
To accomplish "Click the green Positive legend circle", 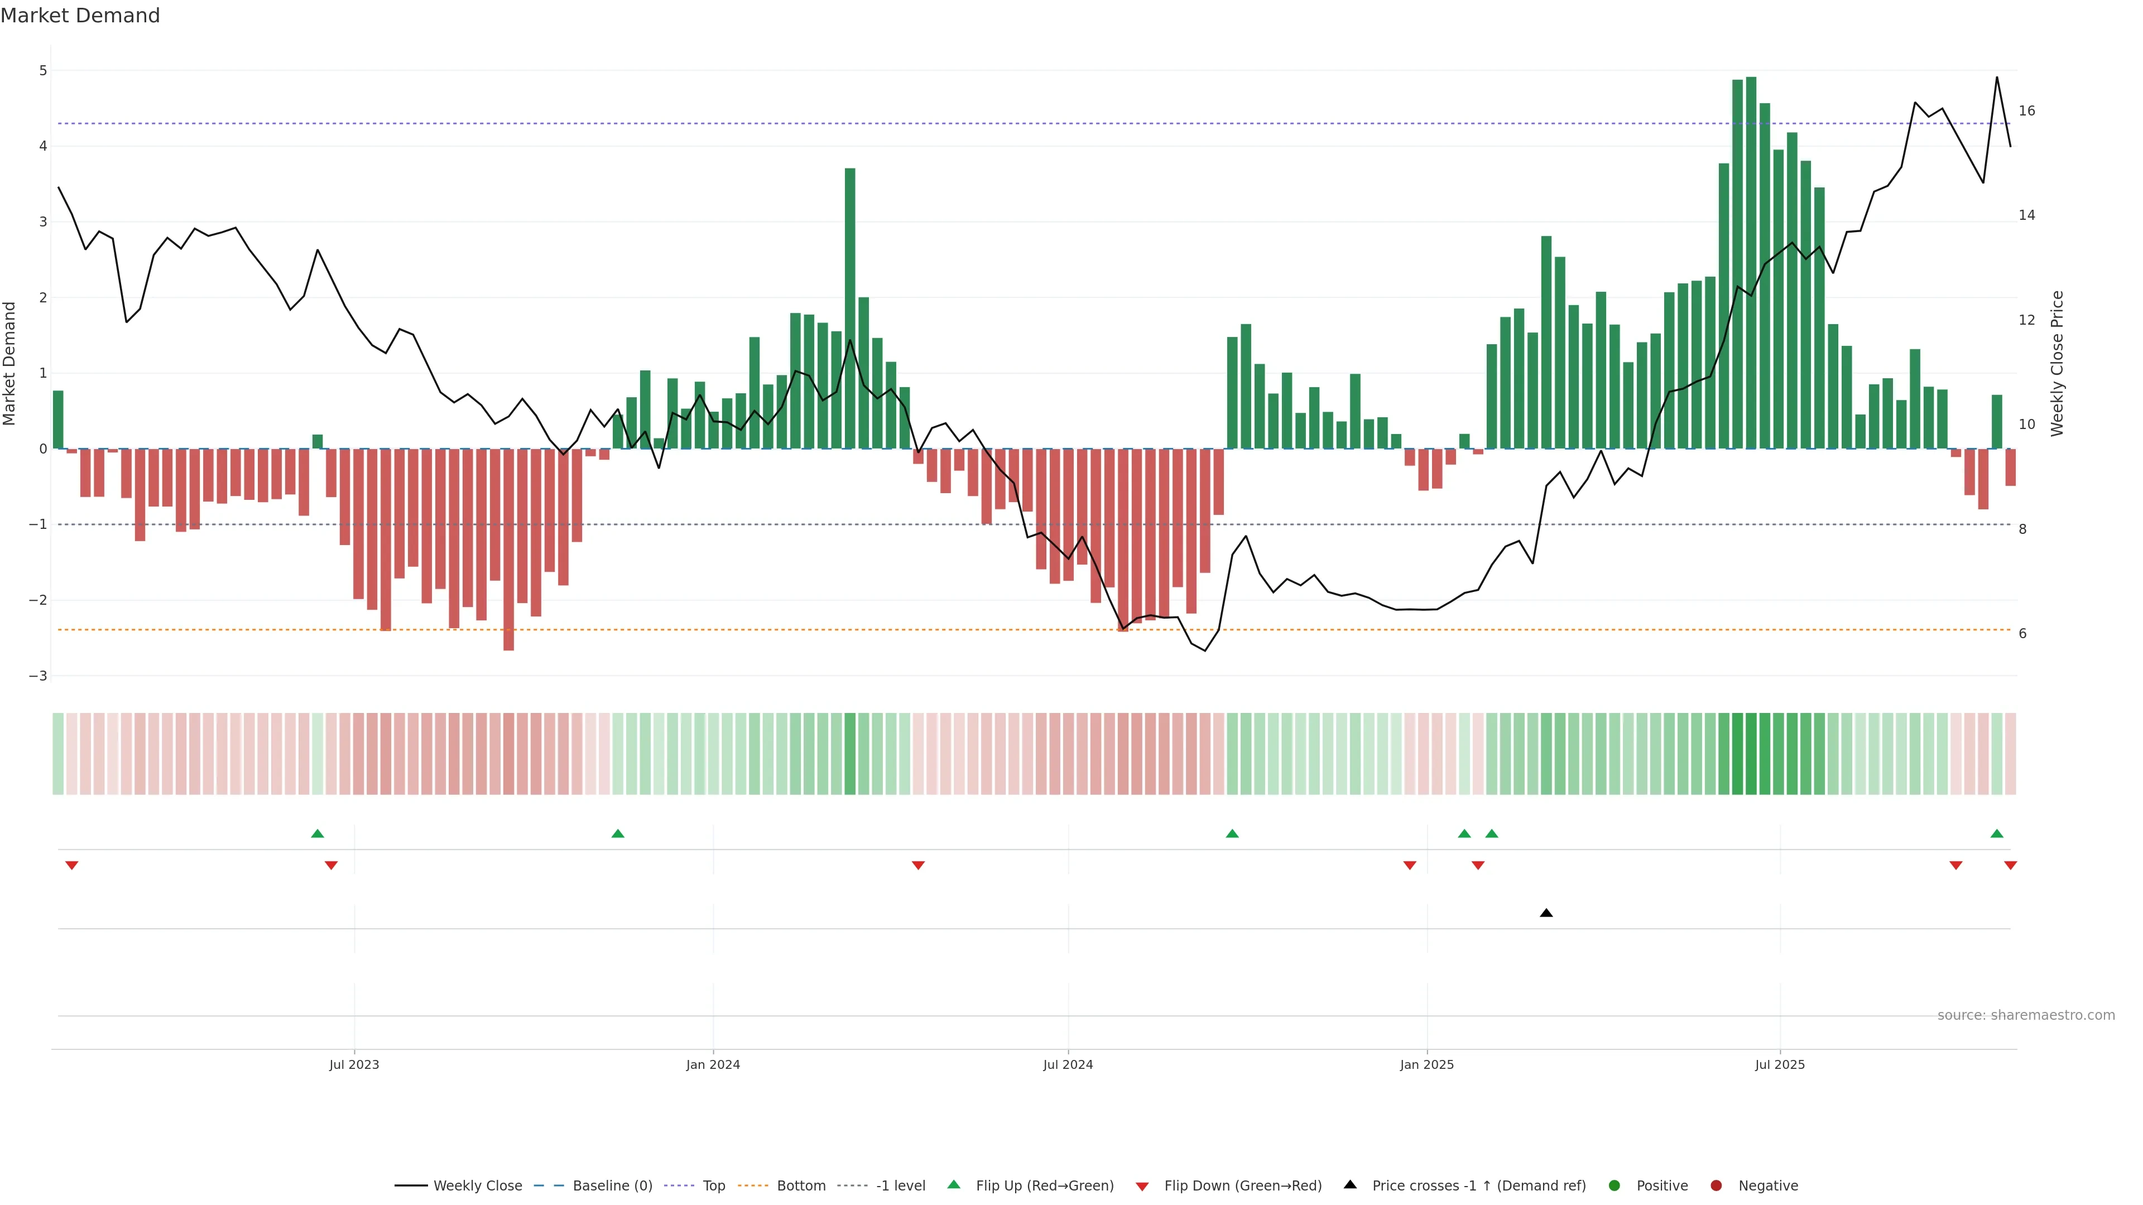I will (x=1614, y=1185).
